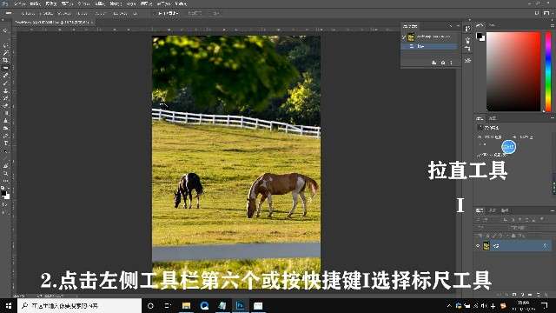Open the Color panel flyout menu

point(553,25)
